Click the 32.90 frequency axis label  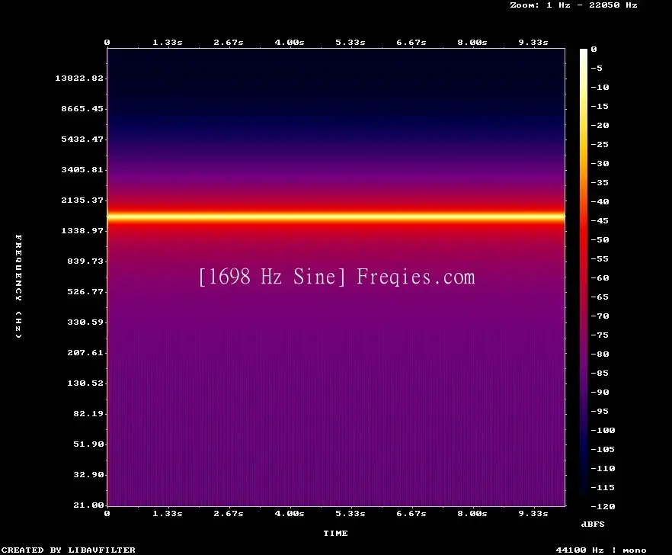click(x=88, y=474)
